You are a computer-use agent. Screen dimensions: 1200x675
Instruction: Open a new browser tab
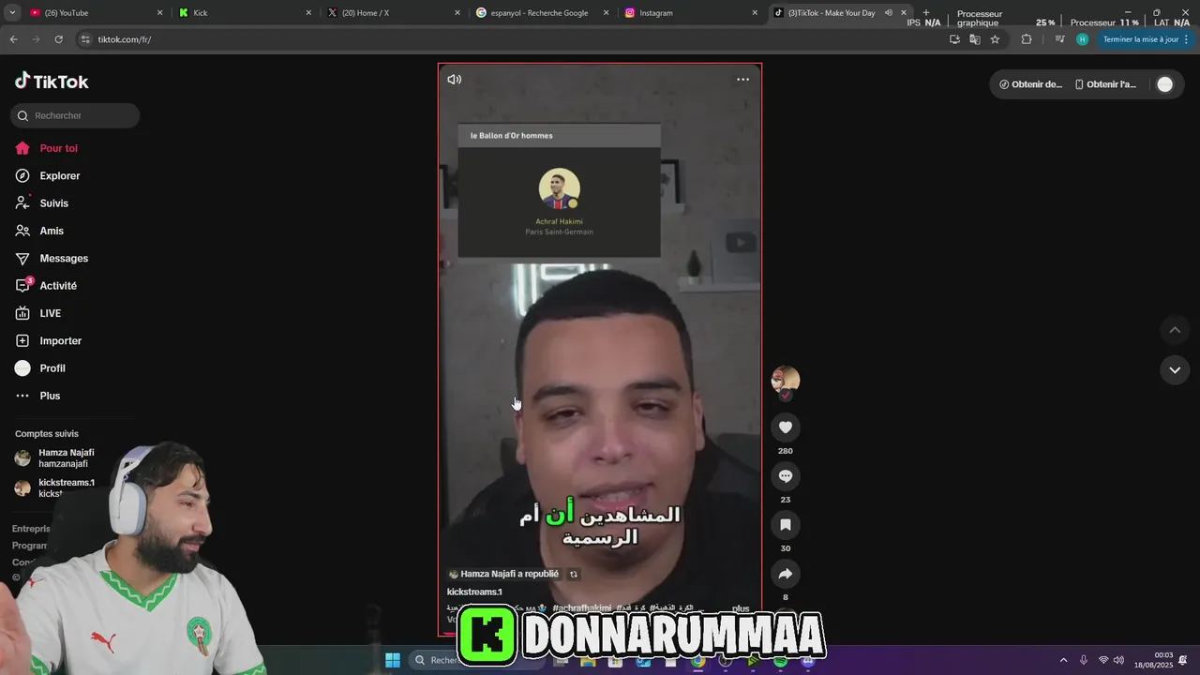click(926, 13)
